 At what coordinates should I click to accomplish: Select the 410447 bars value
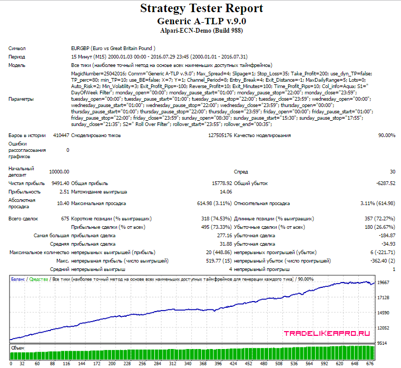click(61, 135)
